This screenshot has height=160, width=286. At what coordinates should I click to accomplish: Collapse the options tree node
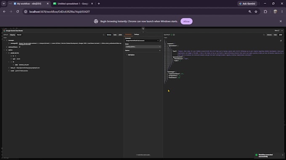tap(4, 50)
